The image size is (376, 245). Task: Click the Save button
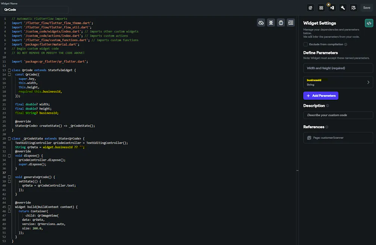click(x=366, y=8)
